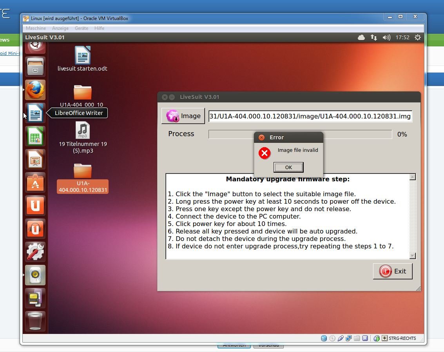Open the Anzeige menu
444x352 pixels.
60,28
